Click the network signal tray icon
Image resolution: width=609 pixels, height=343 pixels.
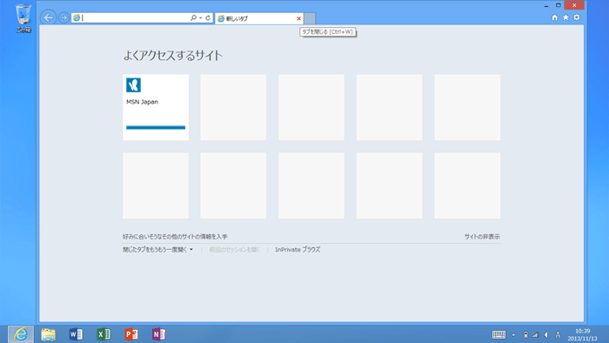click(x=536, y=334)
